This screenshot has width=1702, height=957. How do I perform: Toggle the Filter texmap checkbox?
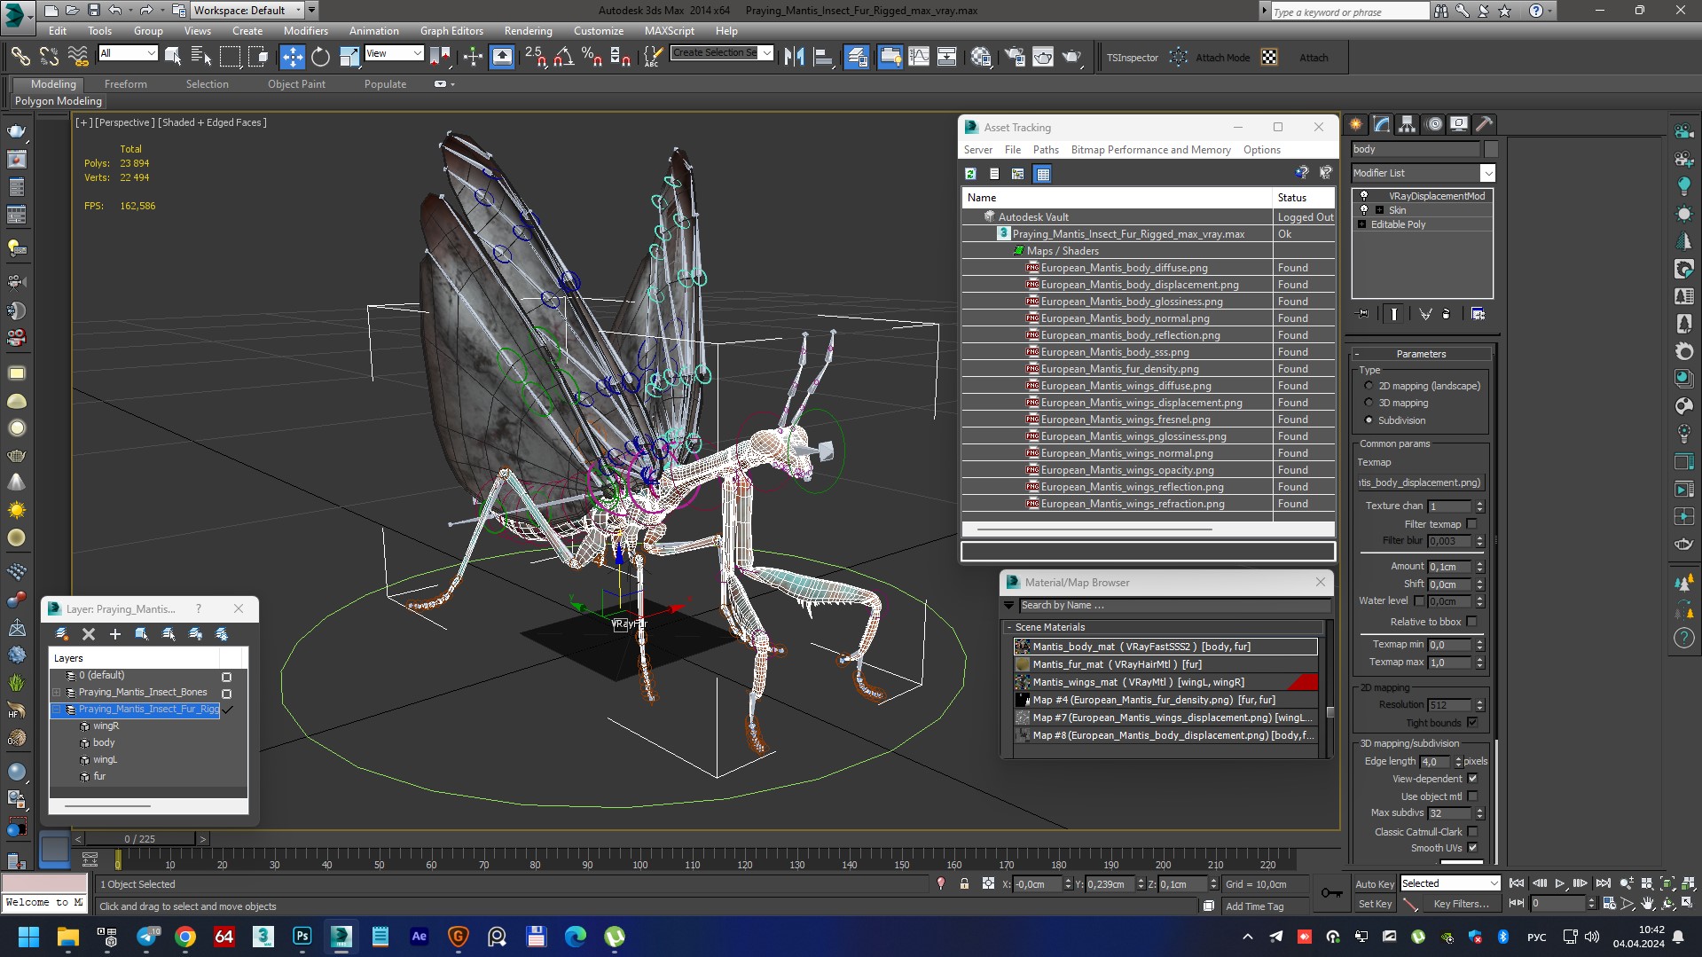click(1472, 524)
